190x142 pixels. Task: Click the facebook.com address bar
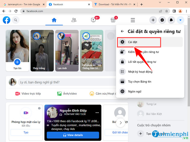coord(90,11)
